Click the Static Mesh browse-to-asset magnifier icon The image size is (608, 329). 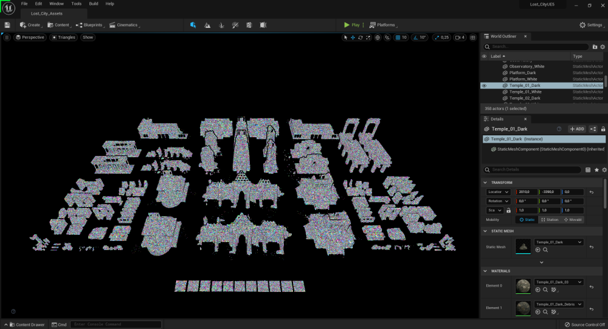[545, 249]
